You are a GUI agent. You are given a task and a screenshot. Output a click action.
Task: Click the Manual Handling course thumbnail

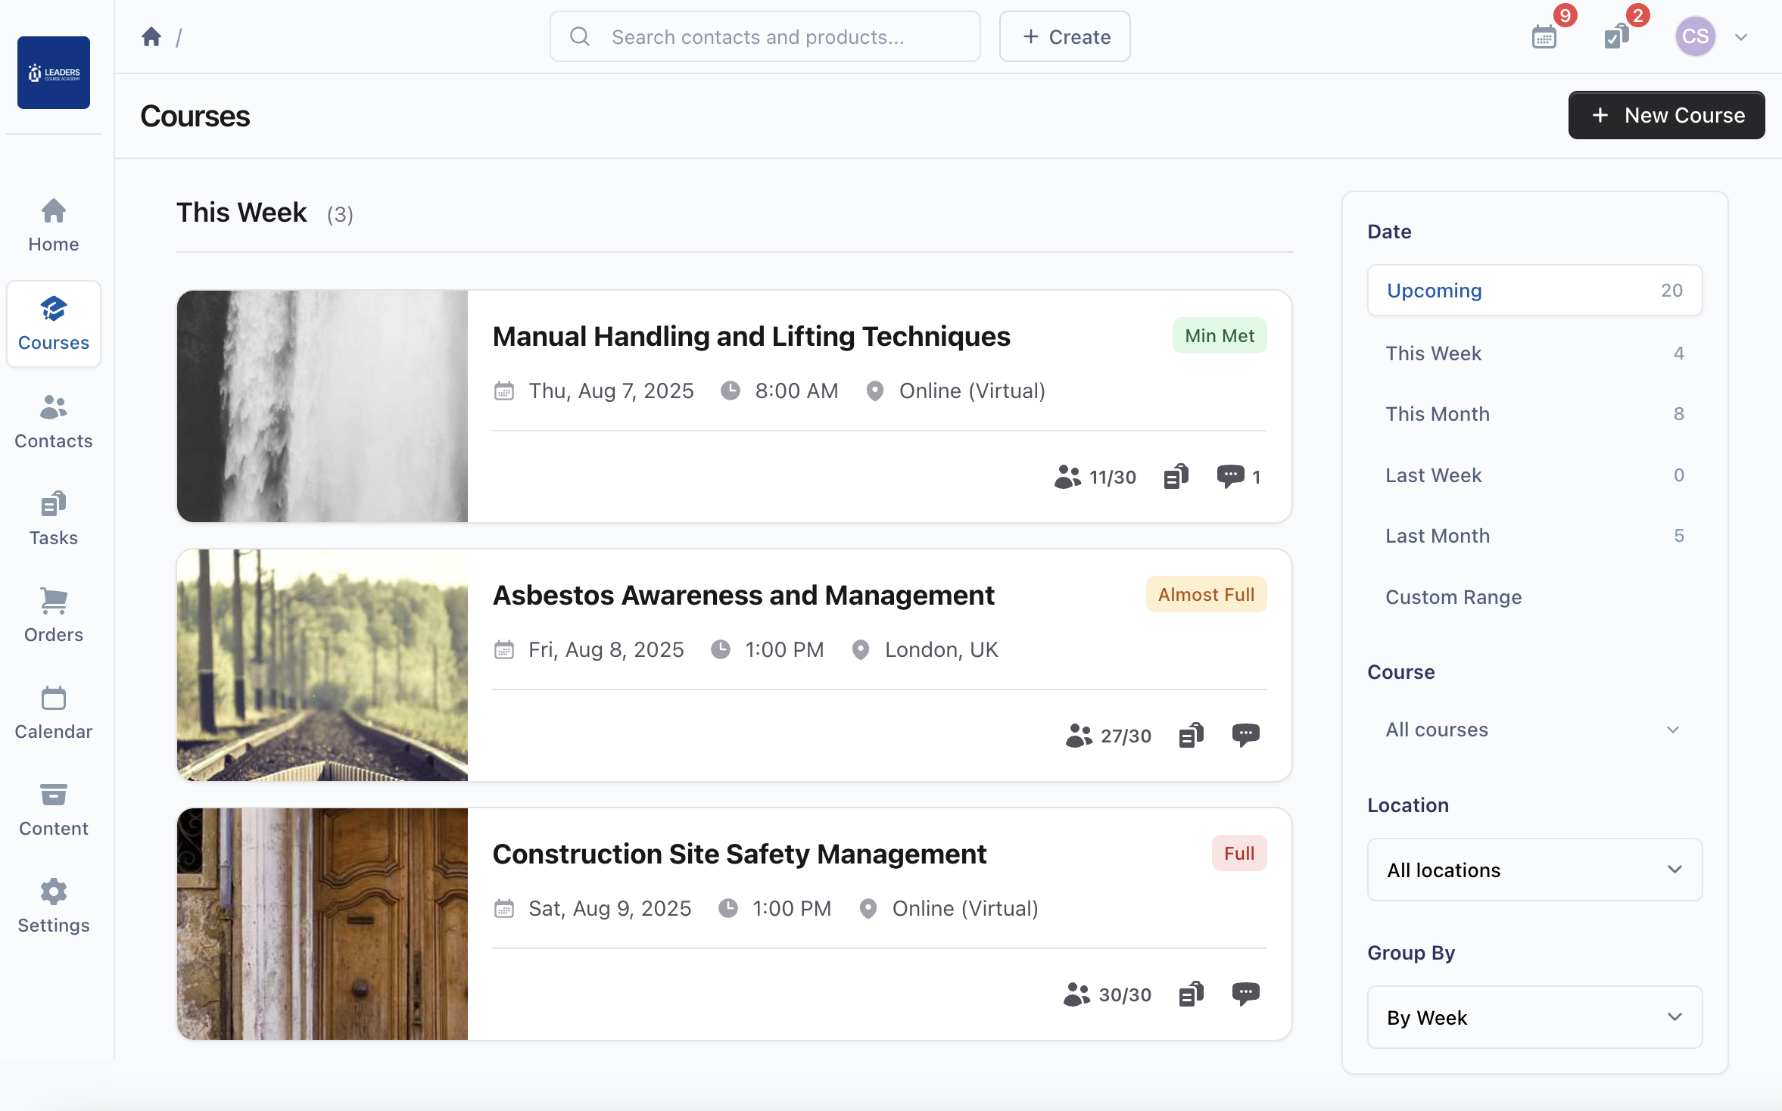pyautogui.click(x=322, y=406)
